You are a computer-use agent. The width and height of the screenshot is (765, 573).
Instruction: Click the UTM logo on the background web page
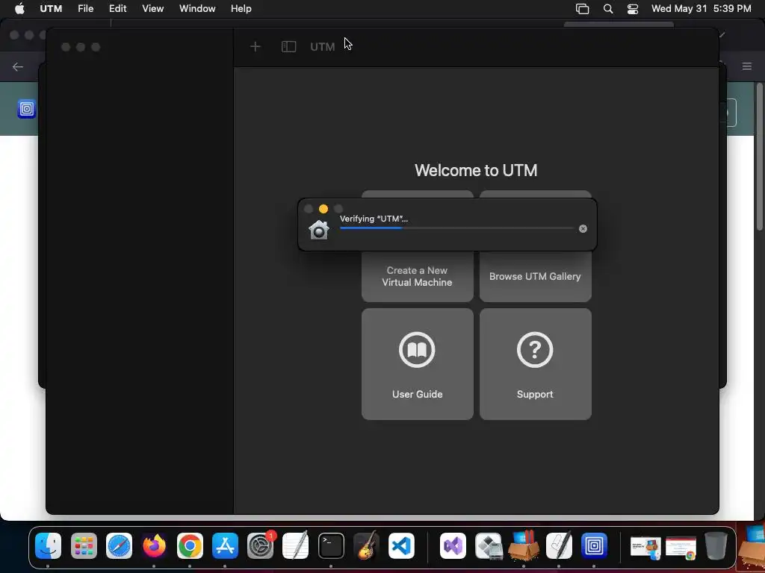coord(27,109)
